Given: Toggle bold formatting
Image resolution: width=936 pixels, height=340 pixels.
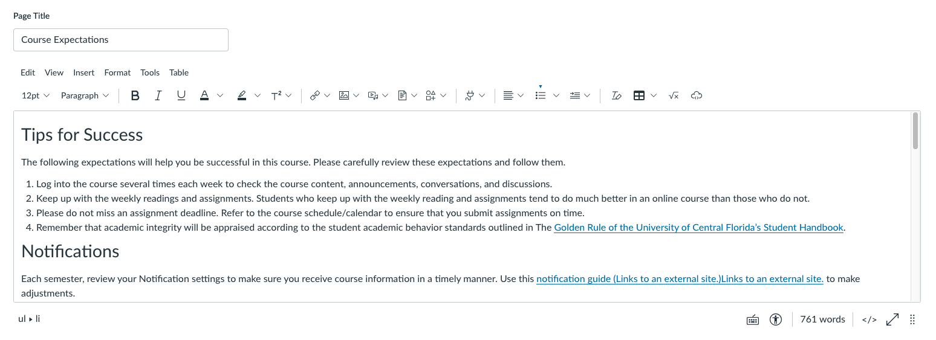Looking at the screenshot, I should pyautogui.click(x=135, y=95).
